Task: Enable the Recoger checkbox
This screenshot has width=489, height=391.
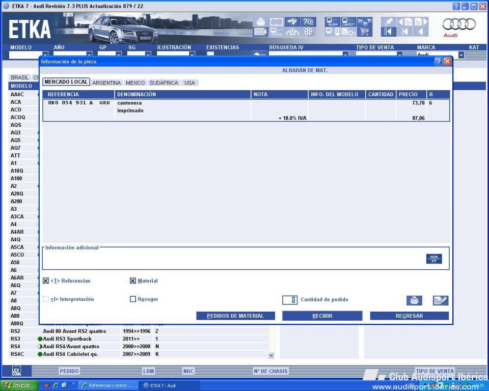Action: pyautogui.click(x=133, y=299)
